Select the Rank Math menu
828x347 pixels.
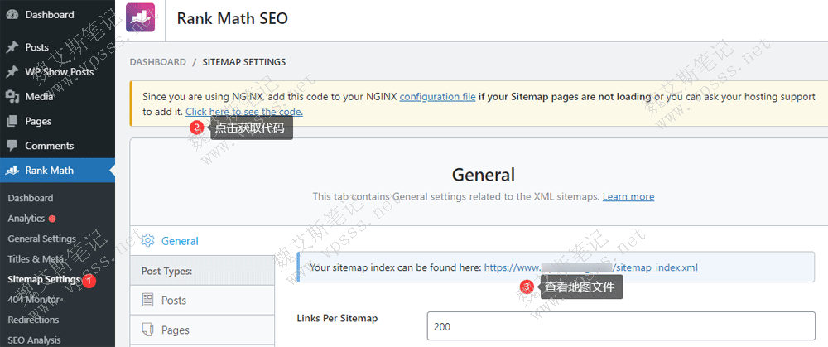58,170
